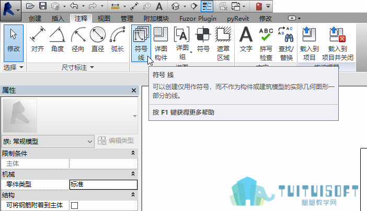The width and height of the screenshot is (367, 211).
Task: Select the Symbolic Line (符号线) tool
Action: pos(141,43)
